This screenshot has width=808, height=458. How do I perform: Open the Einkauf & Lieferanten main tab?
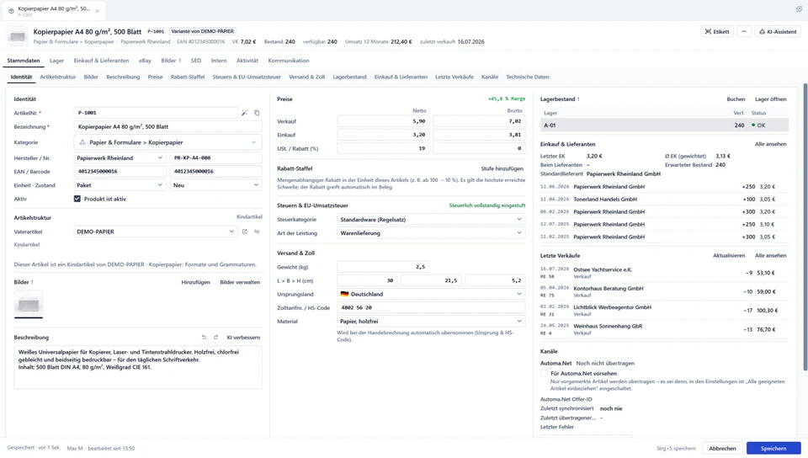(101, 61)
